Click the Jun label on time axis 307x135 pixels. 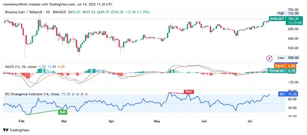tap(204, 121)
